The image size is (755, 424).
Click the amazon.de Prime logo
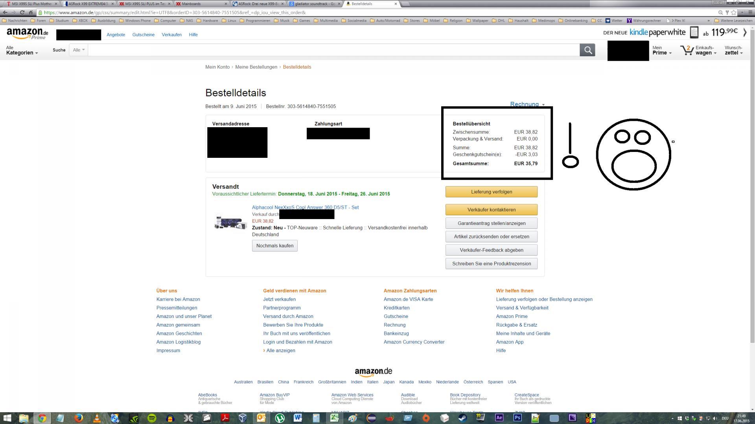(x=28, y=34)
